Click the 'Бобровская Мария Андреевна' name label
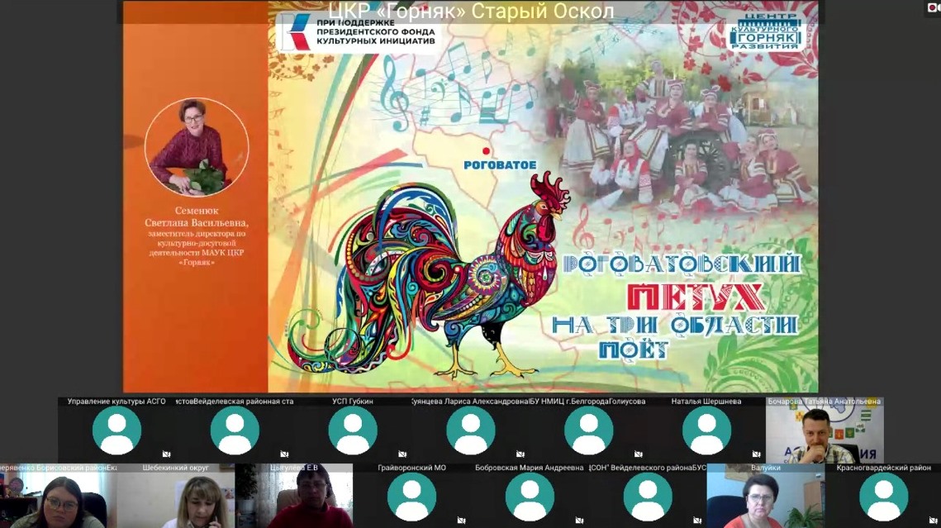 (530, 468)
